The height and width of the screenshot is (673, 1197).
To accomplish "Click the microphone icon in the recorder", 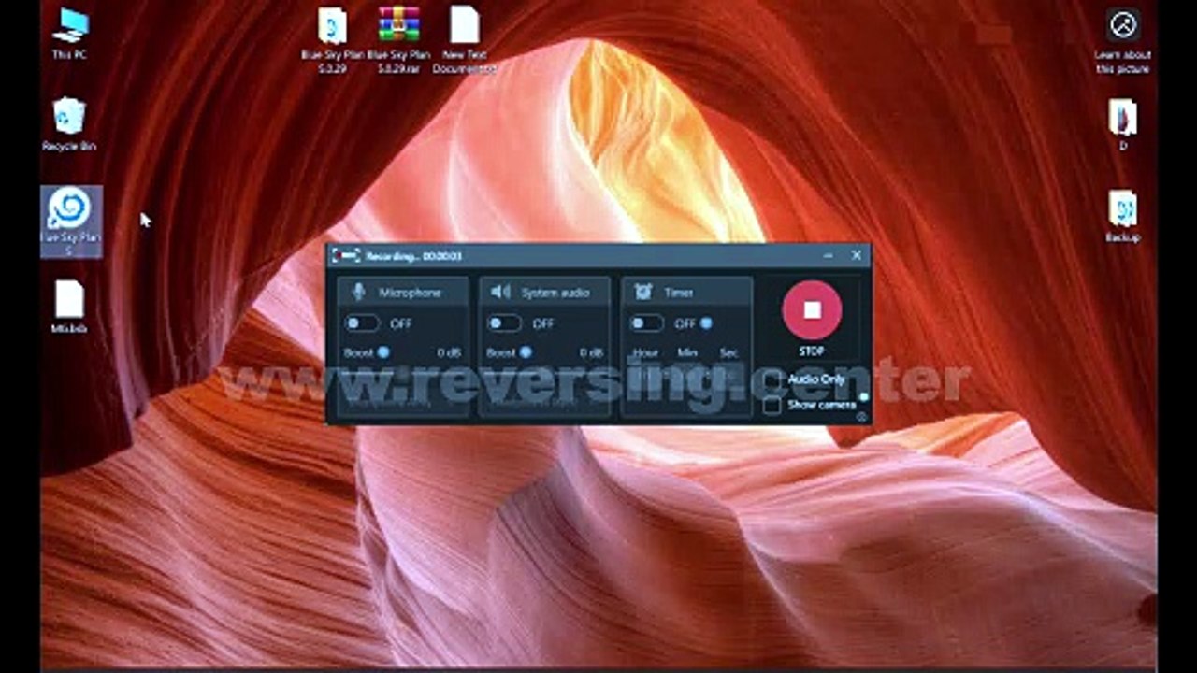I will pyautogui.click(x=358, y=293).
